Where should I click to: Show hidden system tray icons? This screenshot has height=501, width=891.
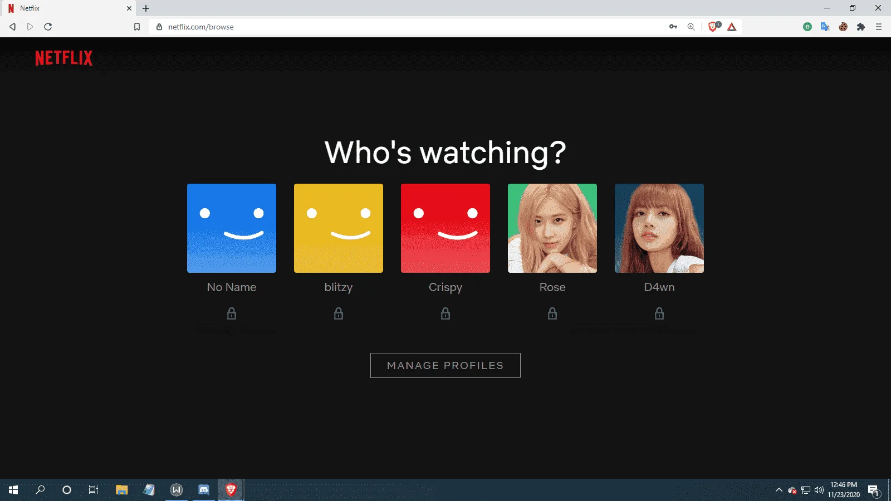pyautogui.click(x=779, y=490)
